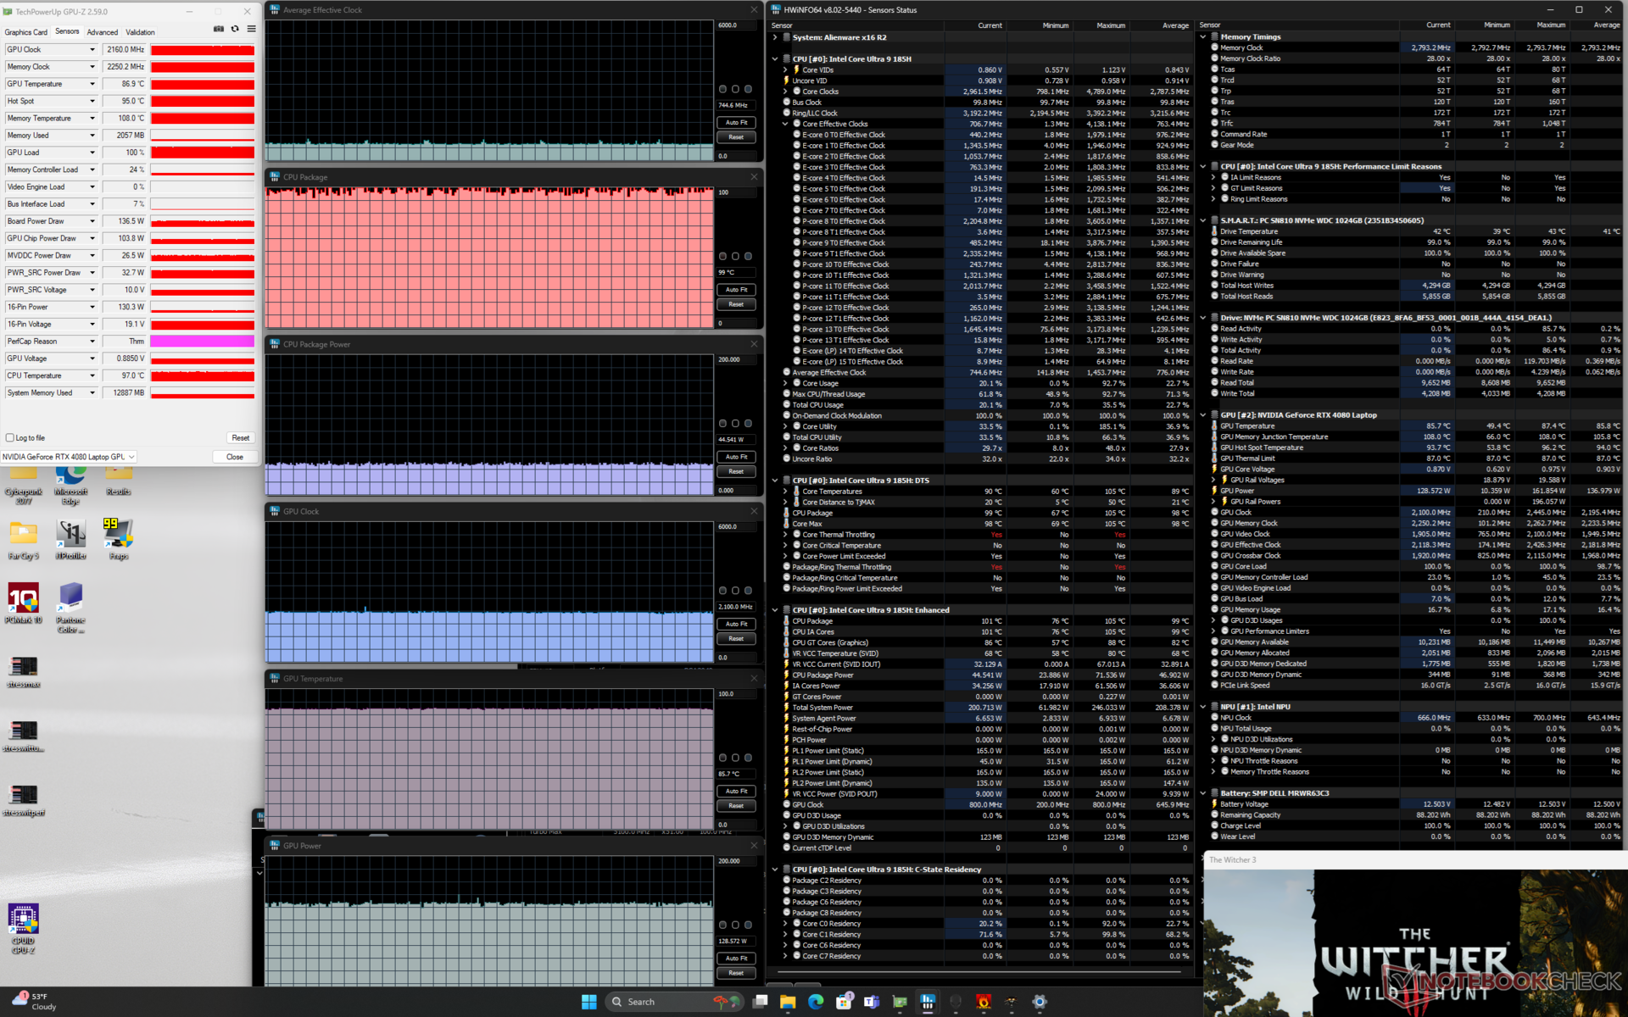Collapse the Core Effective Clocks tree node

coord(785,124)
